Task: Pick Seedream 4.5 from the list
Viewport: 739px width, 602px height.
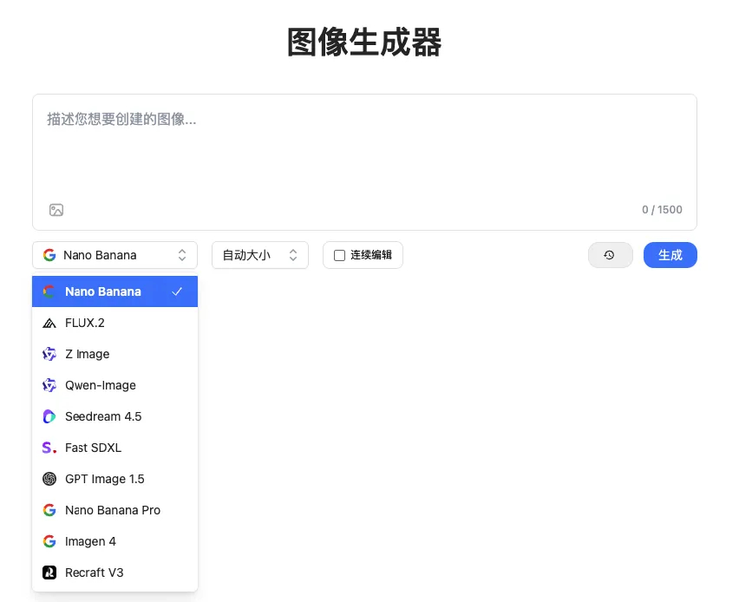Action: pyautogui.click(x=114, y=416)
